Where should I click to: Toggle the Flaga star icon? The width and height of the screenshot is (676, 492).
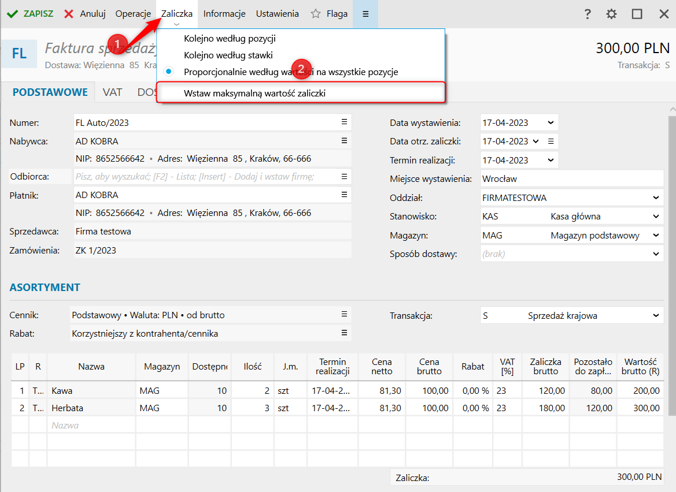316,14
